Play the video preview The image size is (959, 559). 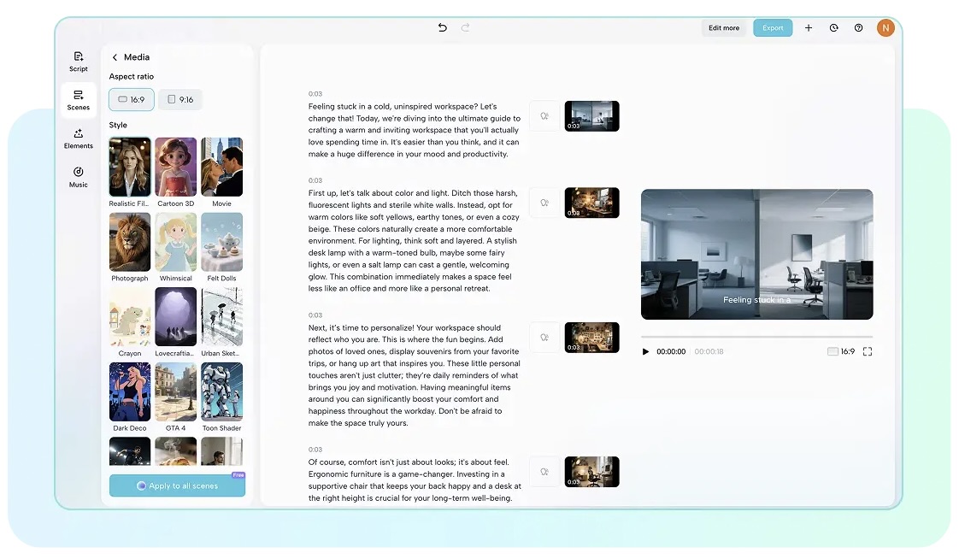point(646,351)
